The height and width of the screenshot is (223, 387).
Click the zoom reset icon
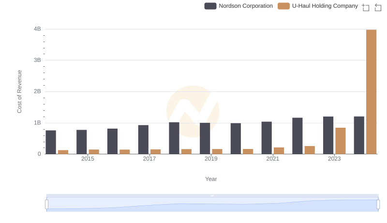click(378, 7)
